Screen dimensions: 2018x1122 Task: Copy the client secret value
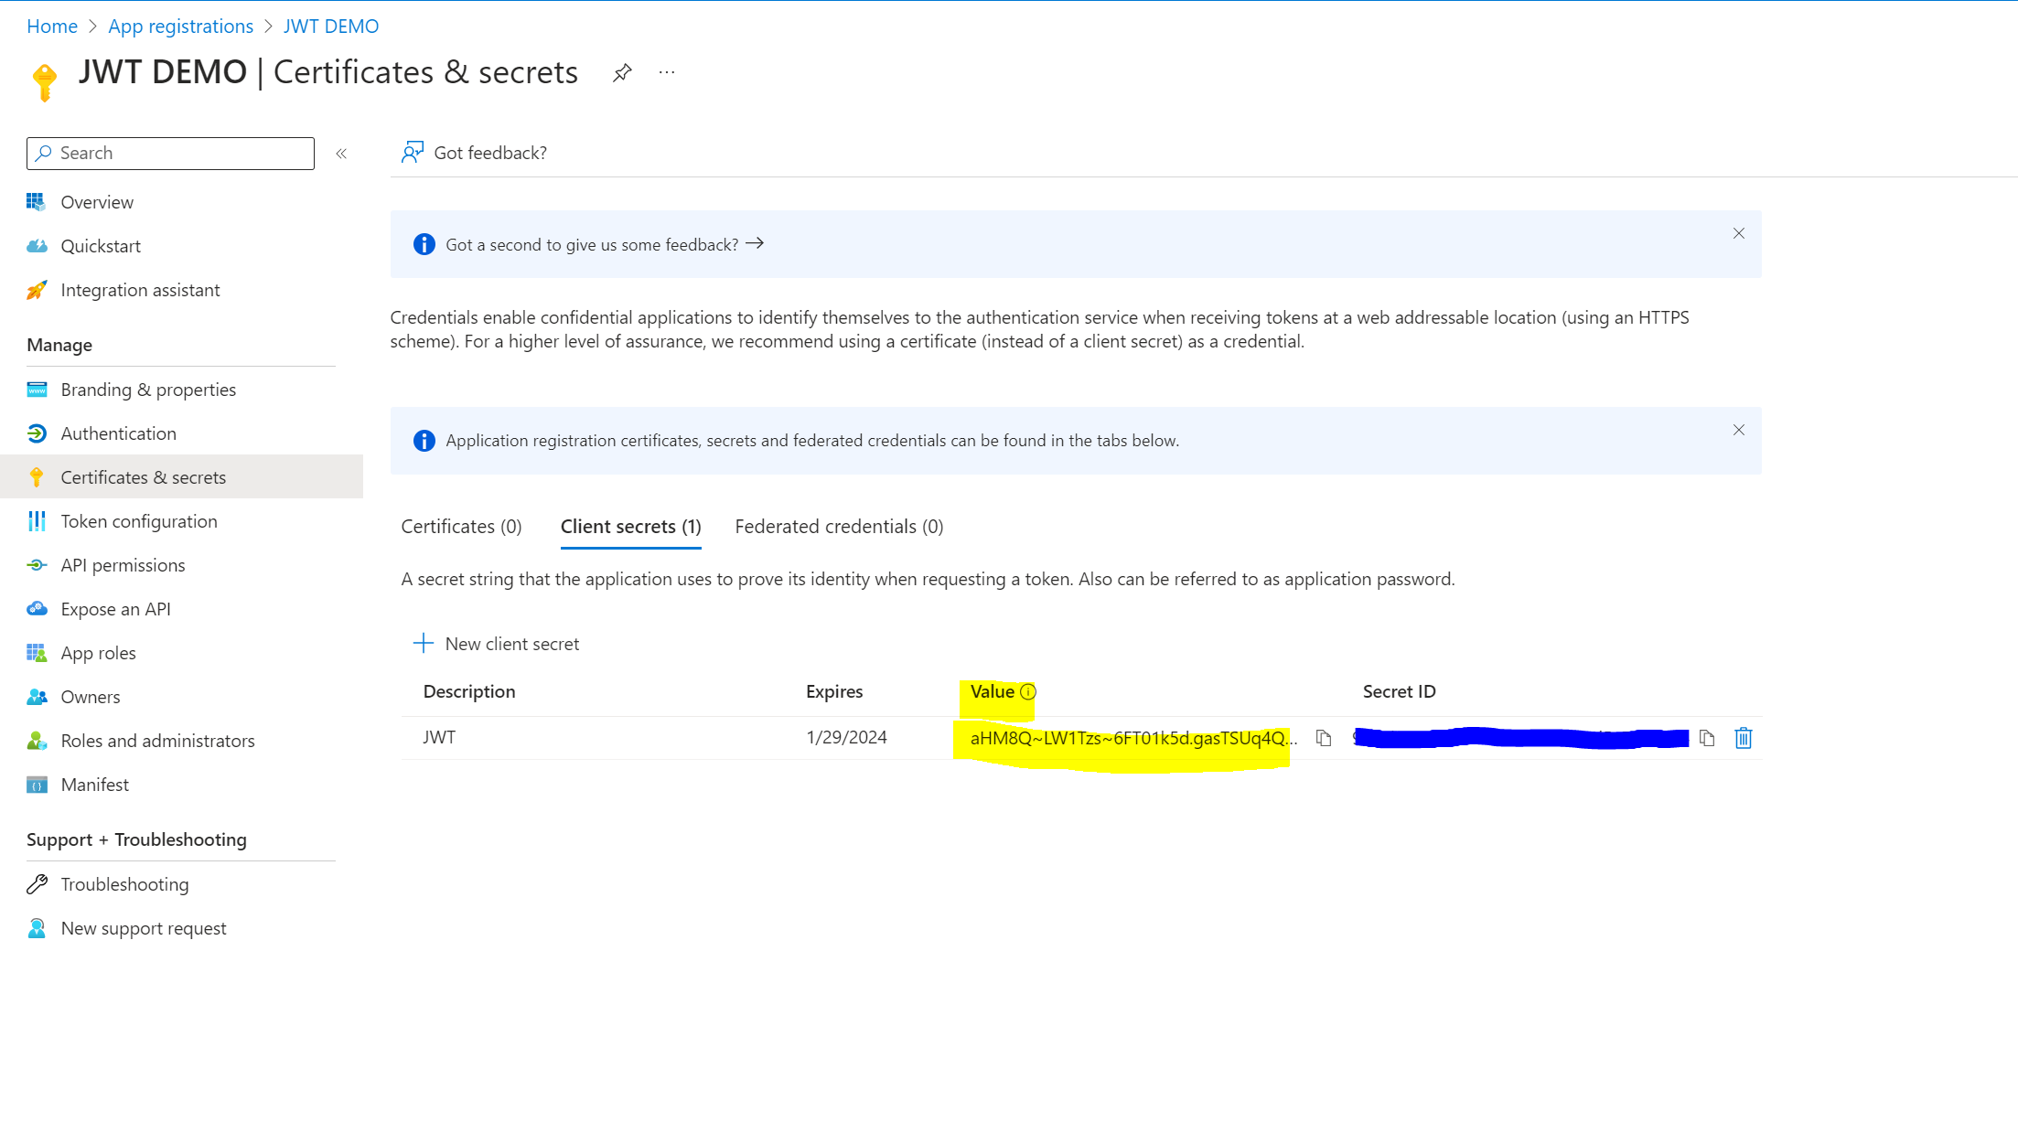[x=1324, y=737]
